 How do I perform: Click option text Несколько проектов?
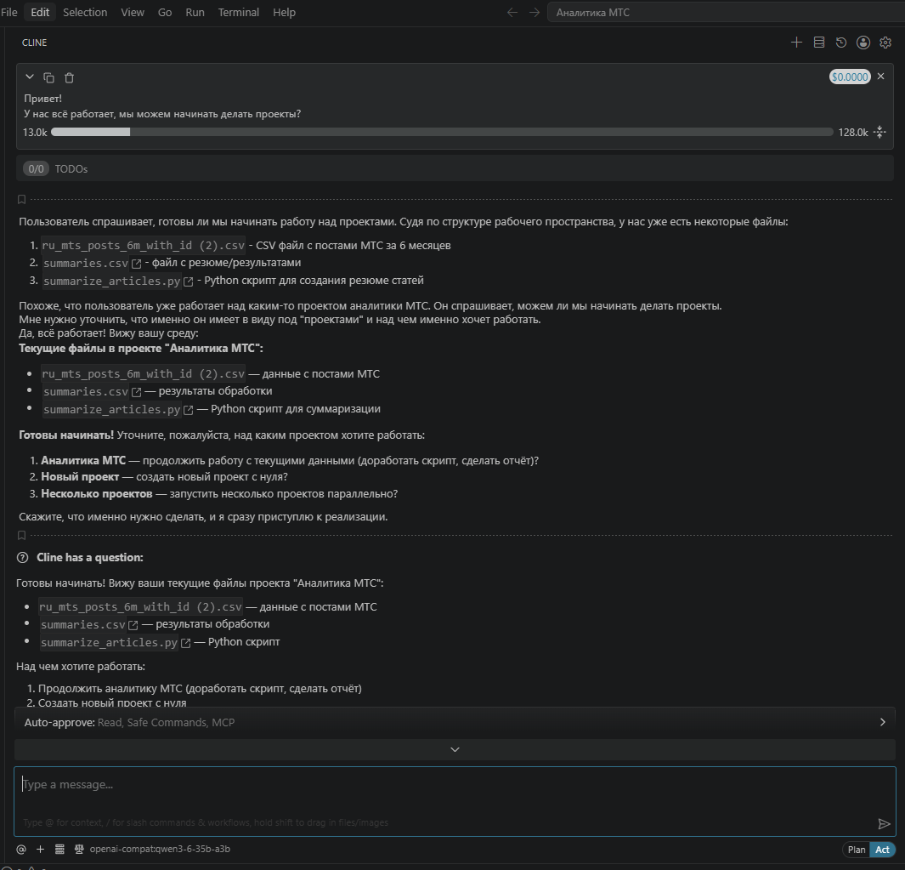96,494
